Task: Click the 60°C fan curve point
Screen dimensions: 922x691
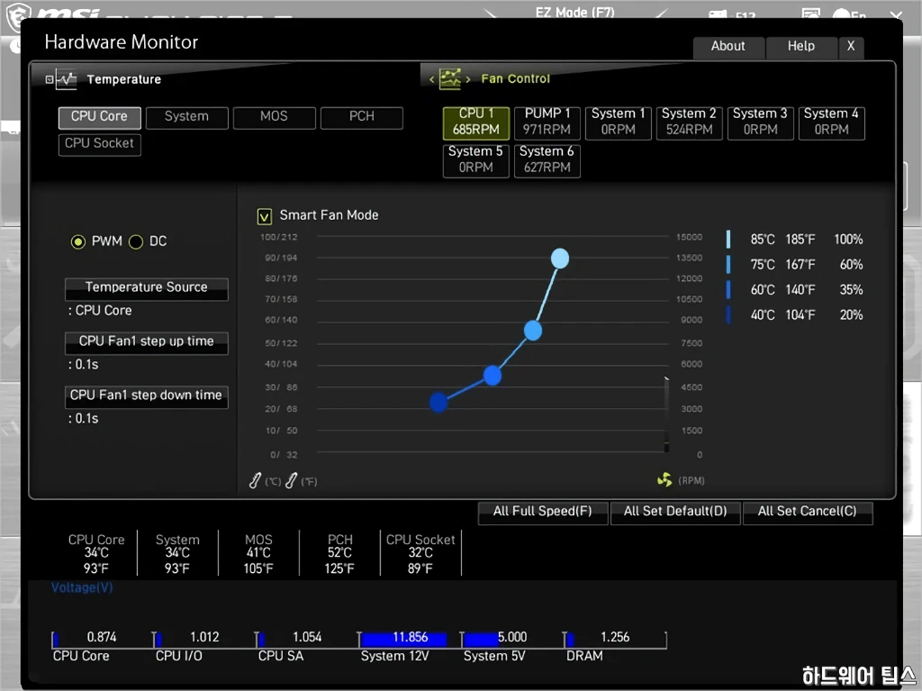Action: click(493, 375)
